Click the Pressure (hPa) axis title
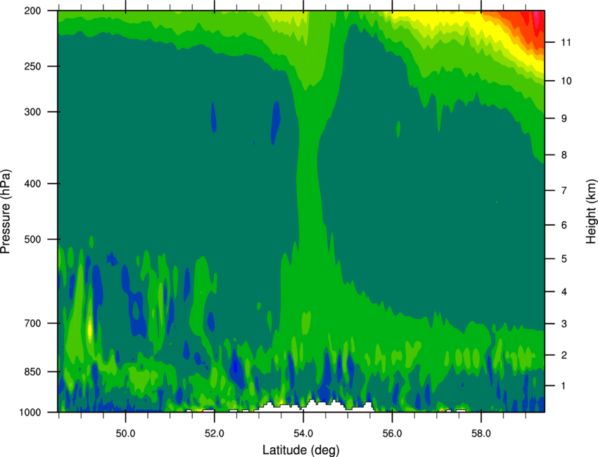 pyautogui.click(x=6, y=212)
